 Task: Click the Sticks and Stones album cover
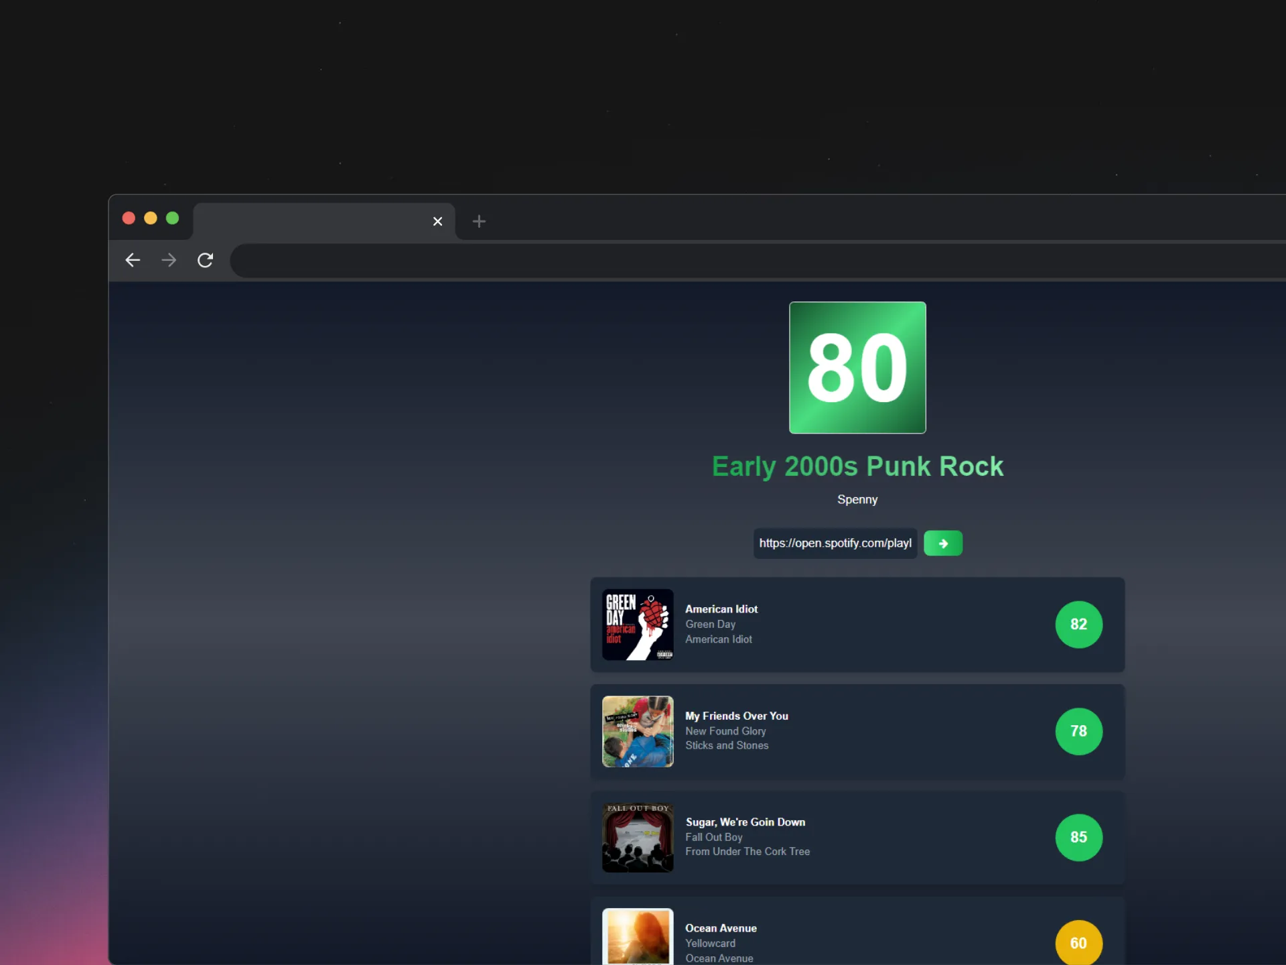pos(637,731)
